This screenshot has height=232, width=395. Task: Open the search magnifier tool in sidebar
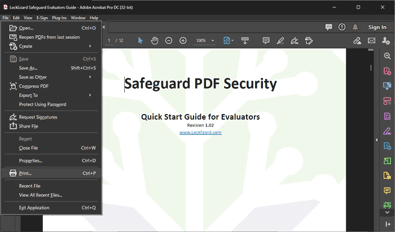tap(387, 56)
